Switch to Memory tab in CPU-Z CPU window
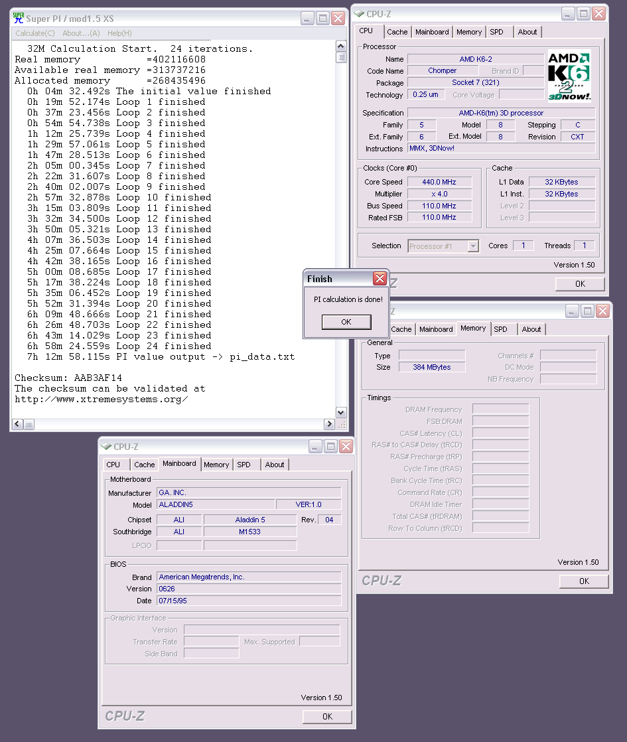627x742 pixels. (x=469, y=32)
